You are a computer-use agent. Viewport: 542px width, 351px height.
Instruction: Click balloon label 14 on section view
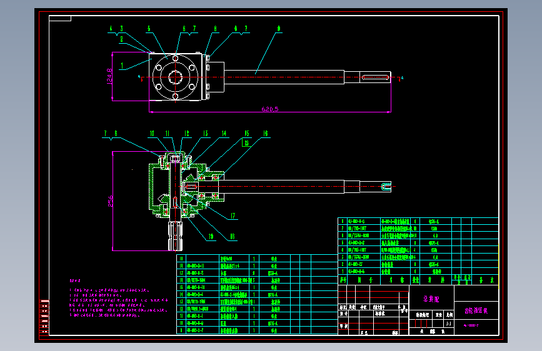224,134
